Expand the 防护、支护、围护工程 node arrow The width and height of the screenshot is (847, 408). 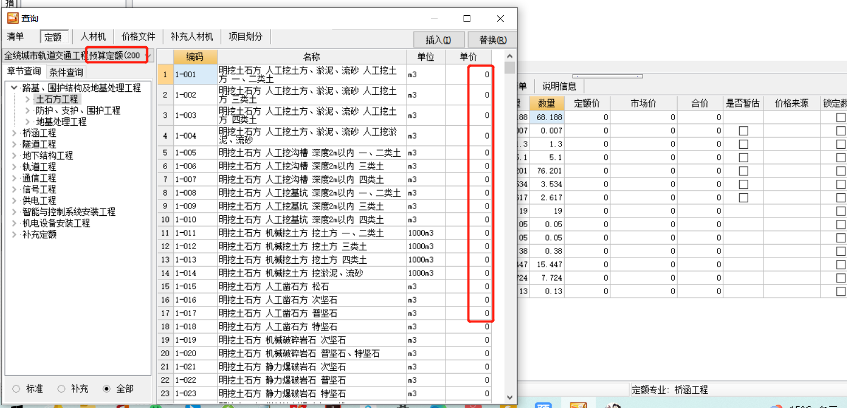(28, 110)
